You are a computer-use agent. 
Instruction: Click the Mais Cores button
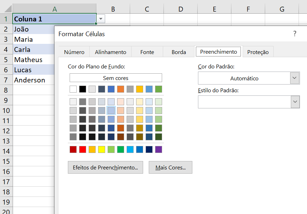[170, 167]
